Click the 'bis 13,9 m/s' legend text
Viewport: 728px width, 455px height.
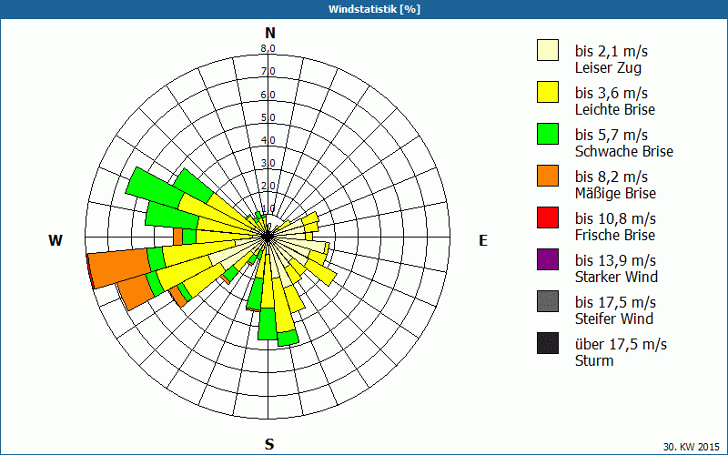click(616, 260)
